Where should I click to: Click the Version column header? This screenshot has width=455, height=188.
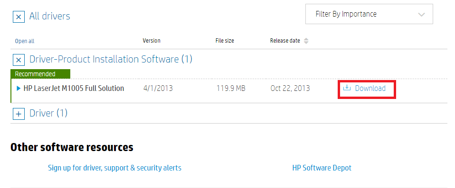[x=152, y=41]
